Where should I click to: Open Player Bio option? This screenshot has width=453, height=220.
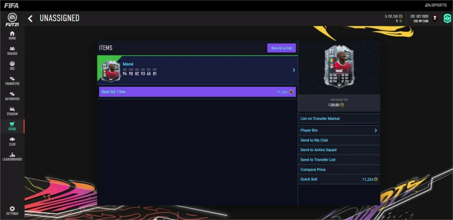(x=339, y=130)
